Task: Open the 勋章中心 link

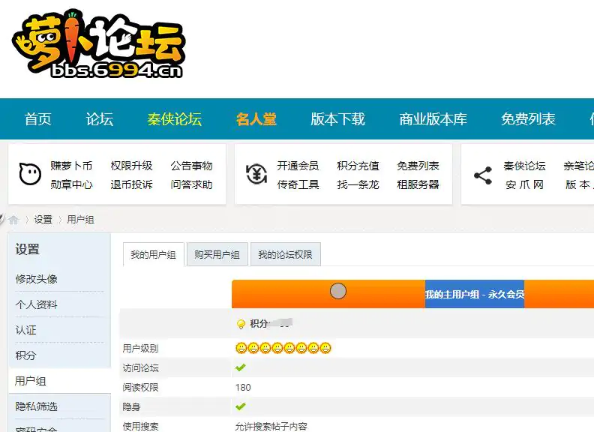Action: (71, 184)
